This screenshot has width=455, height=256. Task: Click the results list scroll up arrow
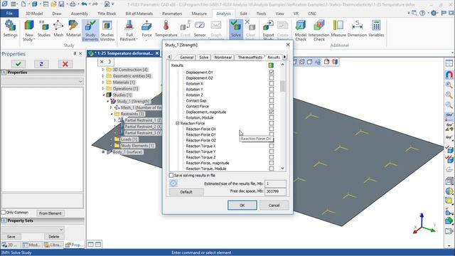[x=282, y=65]
